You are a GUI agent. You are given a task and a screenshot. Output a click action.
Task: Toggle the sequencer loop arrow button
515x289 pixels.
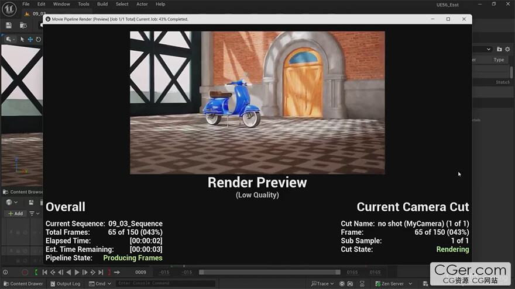tap(117, 272)
